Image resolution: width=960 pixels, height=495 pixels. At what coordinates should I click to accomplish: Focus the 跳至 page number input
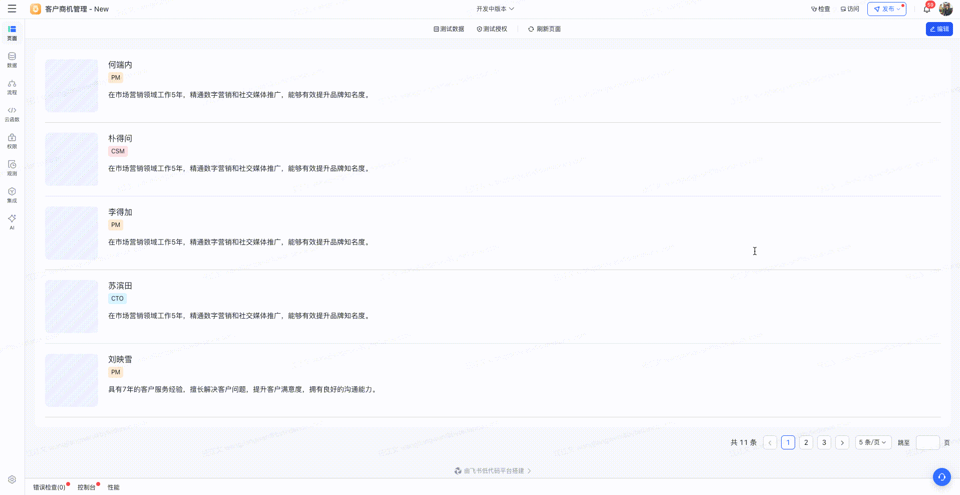point(927,442)
